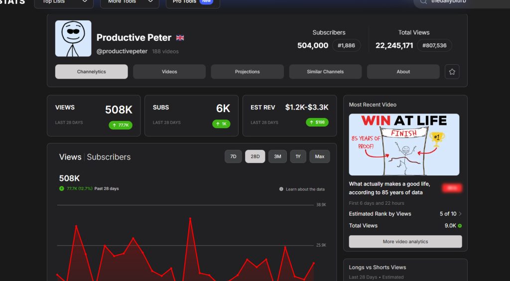Image resolution: width=510 pixels, height=281 pixels.
Task: Click the Productive Peter channel avatar
Action: 73,38
